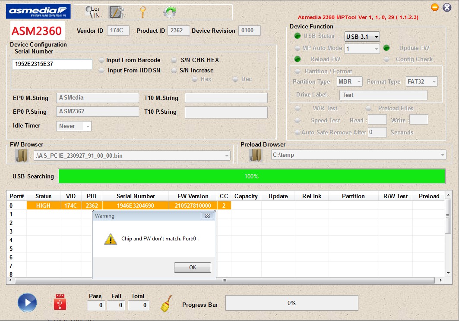The height and width of the screenshot is (321, 459).
Task: Click the Device Revision field 0100
Action: pyautogui.click(x=249, y=31)
